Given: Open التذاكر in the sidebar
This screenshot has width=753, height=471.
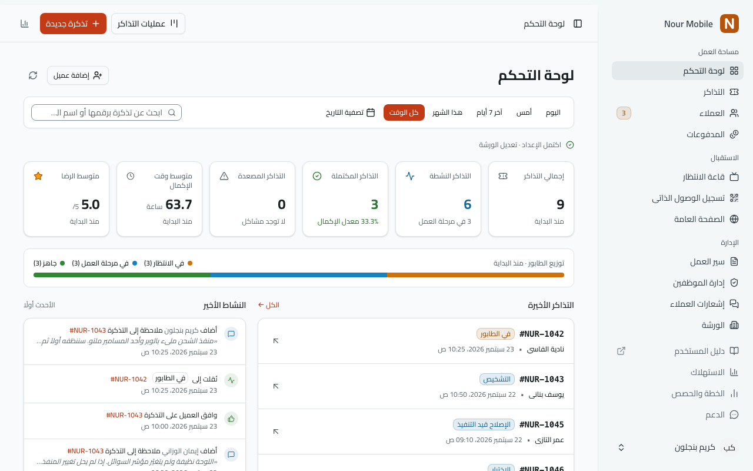Looking at the screenshot, I should (x=678, y=92).
